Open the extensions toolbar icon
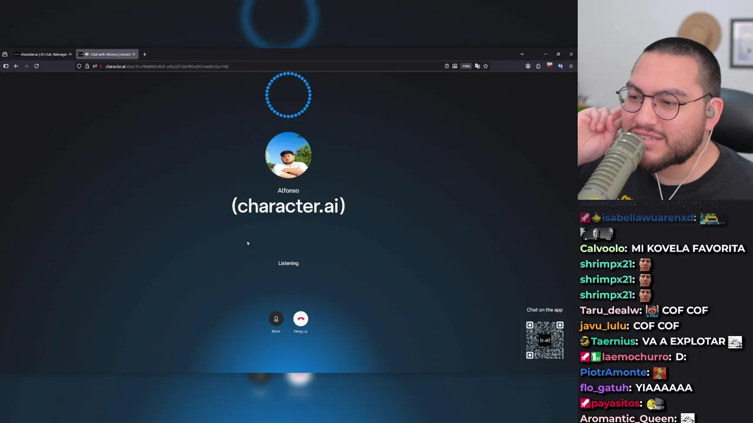 [x=538, y=66]
